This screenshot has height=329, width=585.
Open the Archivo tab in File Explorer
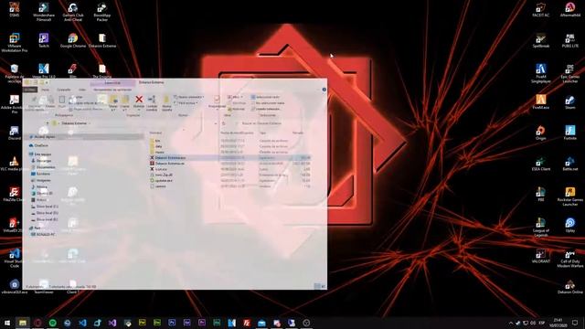tap(30, 90)
